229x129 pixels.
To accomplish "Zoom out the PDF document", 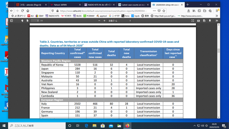I will pyautogui.click(x=99, y=21).
